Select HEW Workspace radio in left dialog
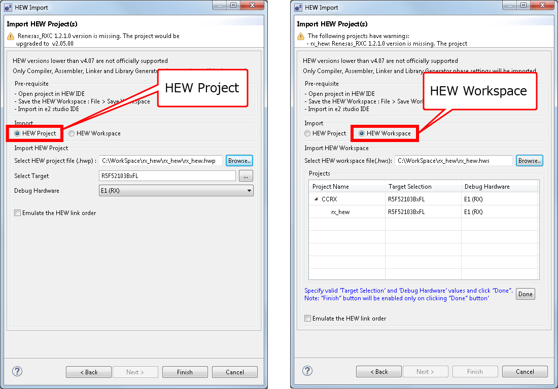 (72, 133)
